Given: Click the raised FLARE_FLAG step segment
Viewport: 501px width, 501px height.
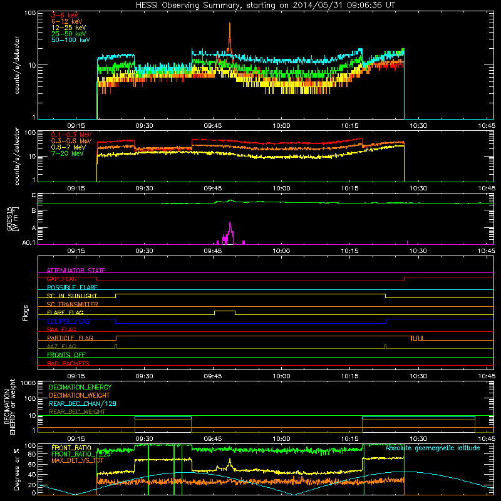Looking at the screenshot, I should [225, 311].
